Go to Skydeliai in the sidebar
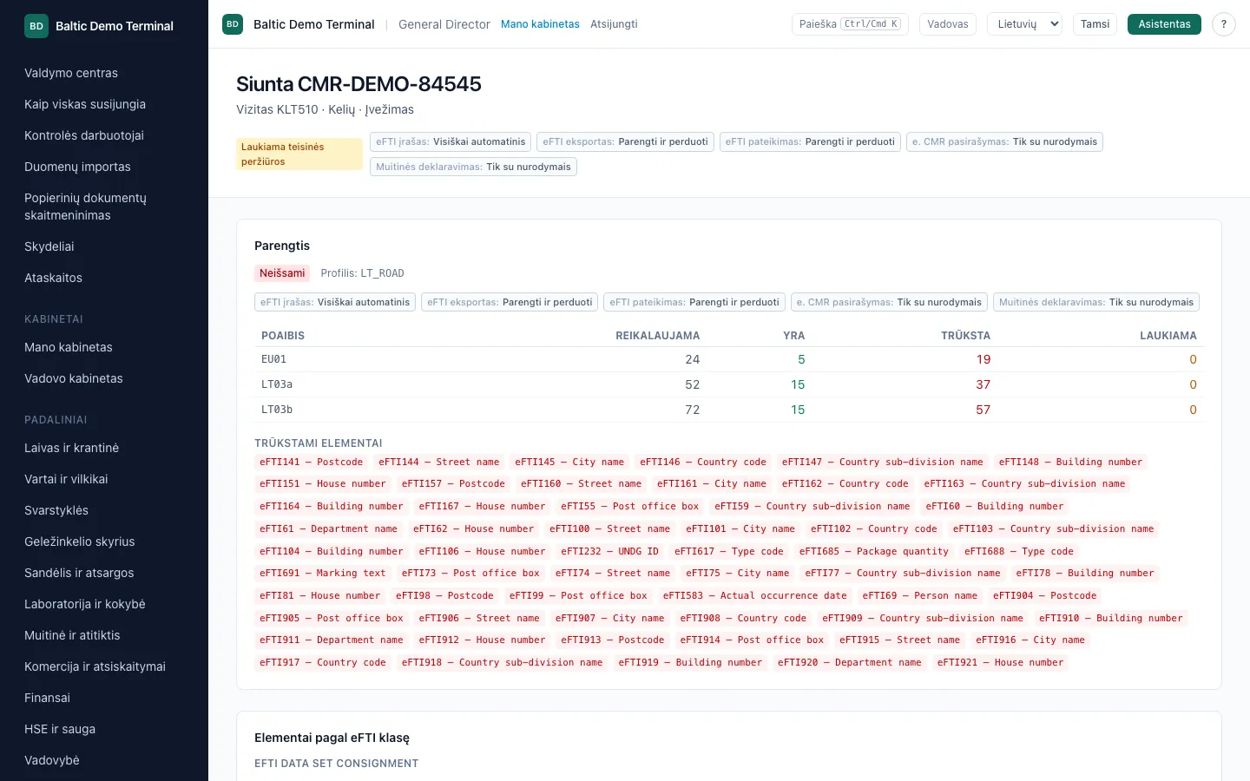 [49, 246]
